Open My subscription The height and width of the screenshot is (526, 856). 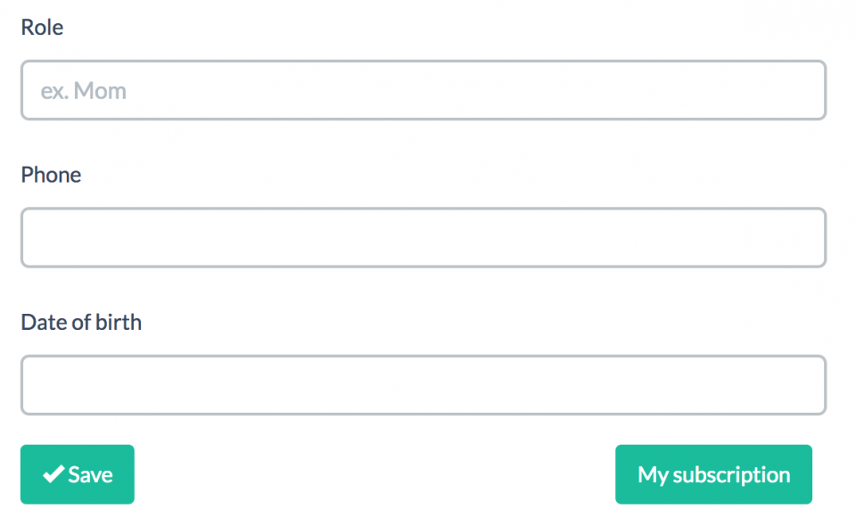point(713,474)
